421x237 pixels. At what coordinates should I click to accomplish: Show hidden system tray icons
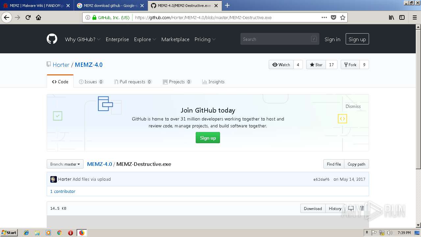(367, 233)
